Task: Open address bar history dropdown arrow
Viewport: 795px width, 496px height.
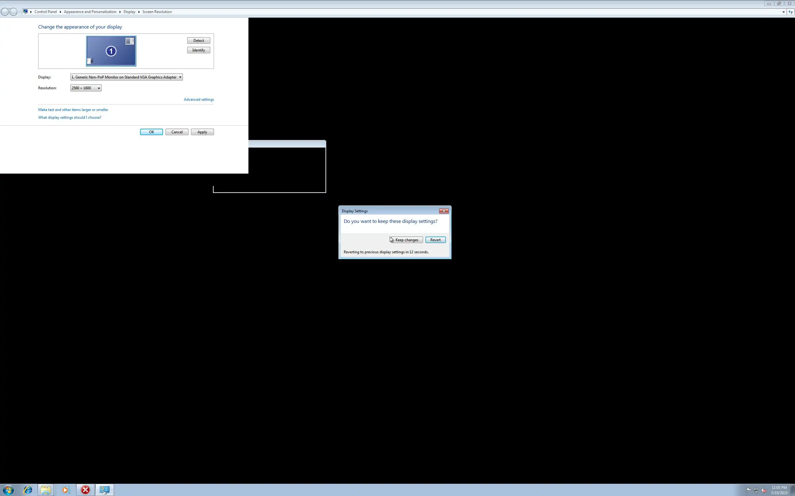Action: pyautogui.click(x=784, y=12)
